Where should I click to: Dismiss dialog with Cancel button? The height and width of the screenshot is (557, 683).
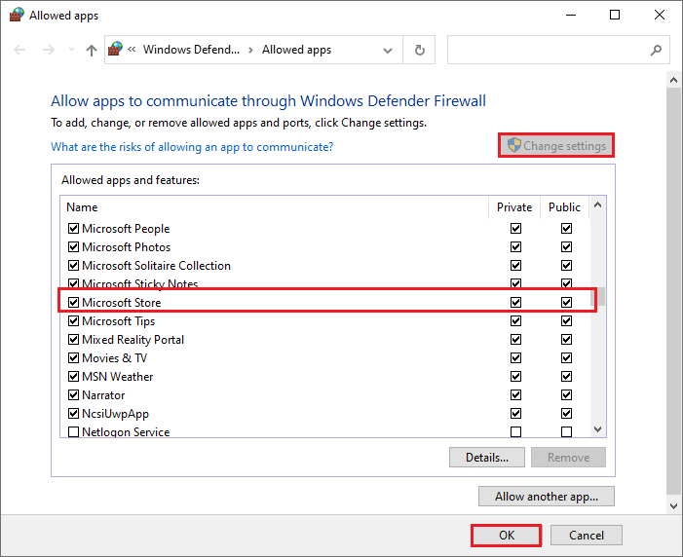[587, 536]
